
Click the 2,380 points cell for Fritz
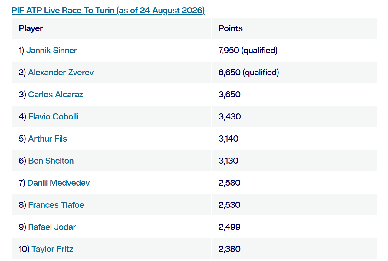pos(294,249)
